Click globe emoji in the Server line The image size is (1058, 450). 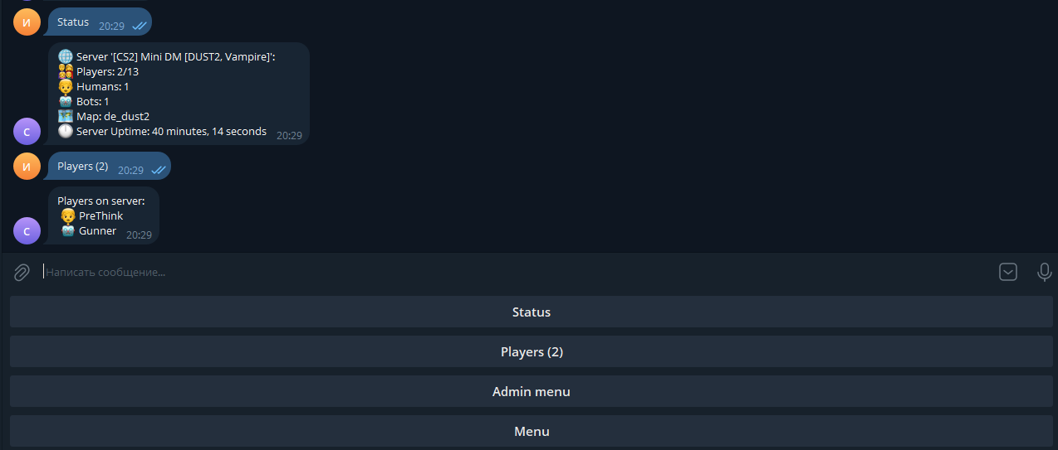66,56
